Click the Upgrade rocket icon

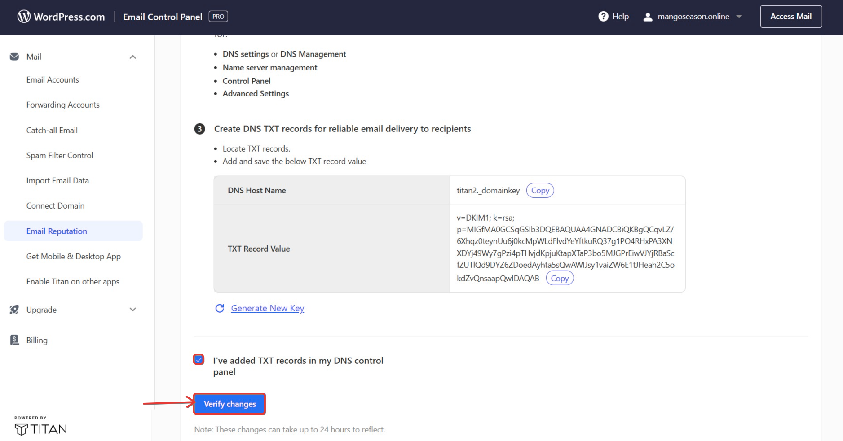[x=14, y=310]
